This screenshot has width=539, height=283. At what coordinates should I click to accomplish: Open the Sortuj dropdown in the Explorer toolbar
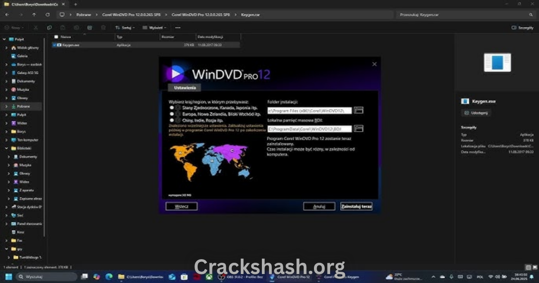[x=125, y=27]
